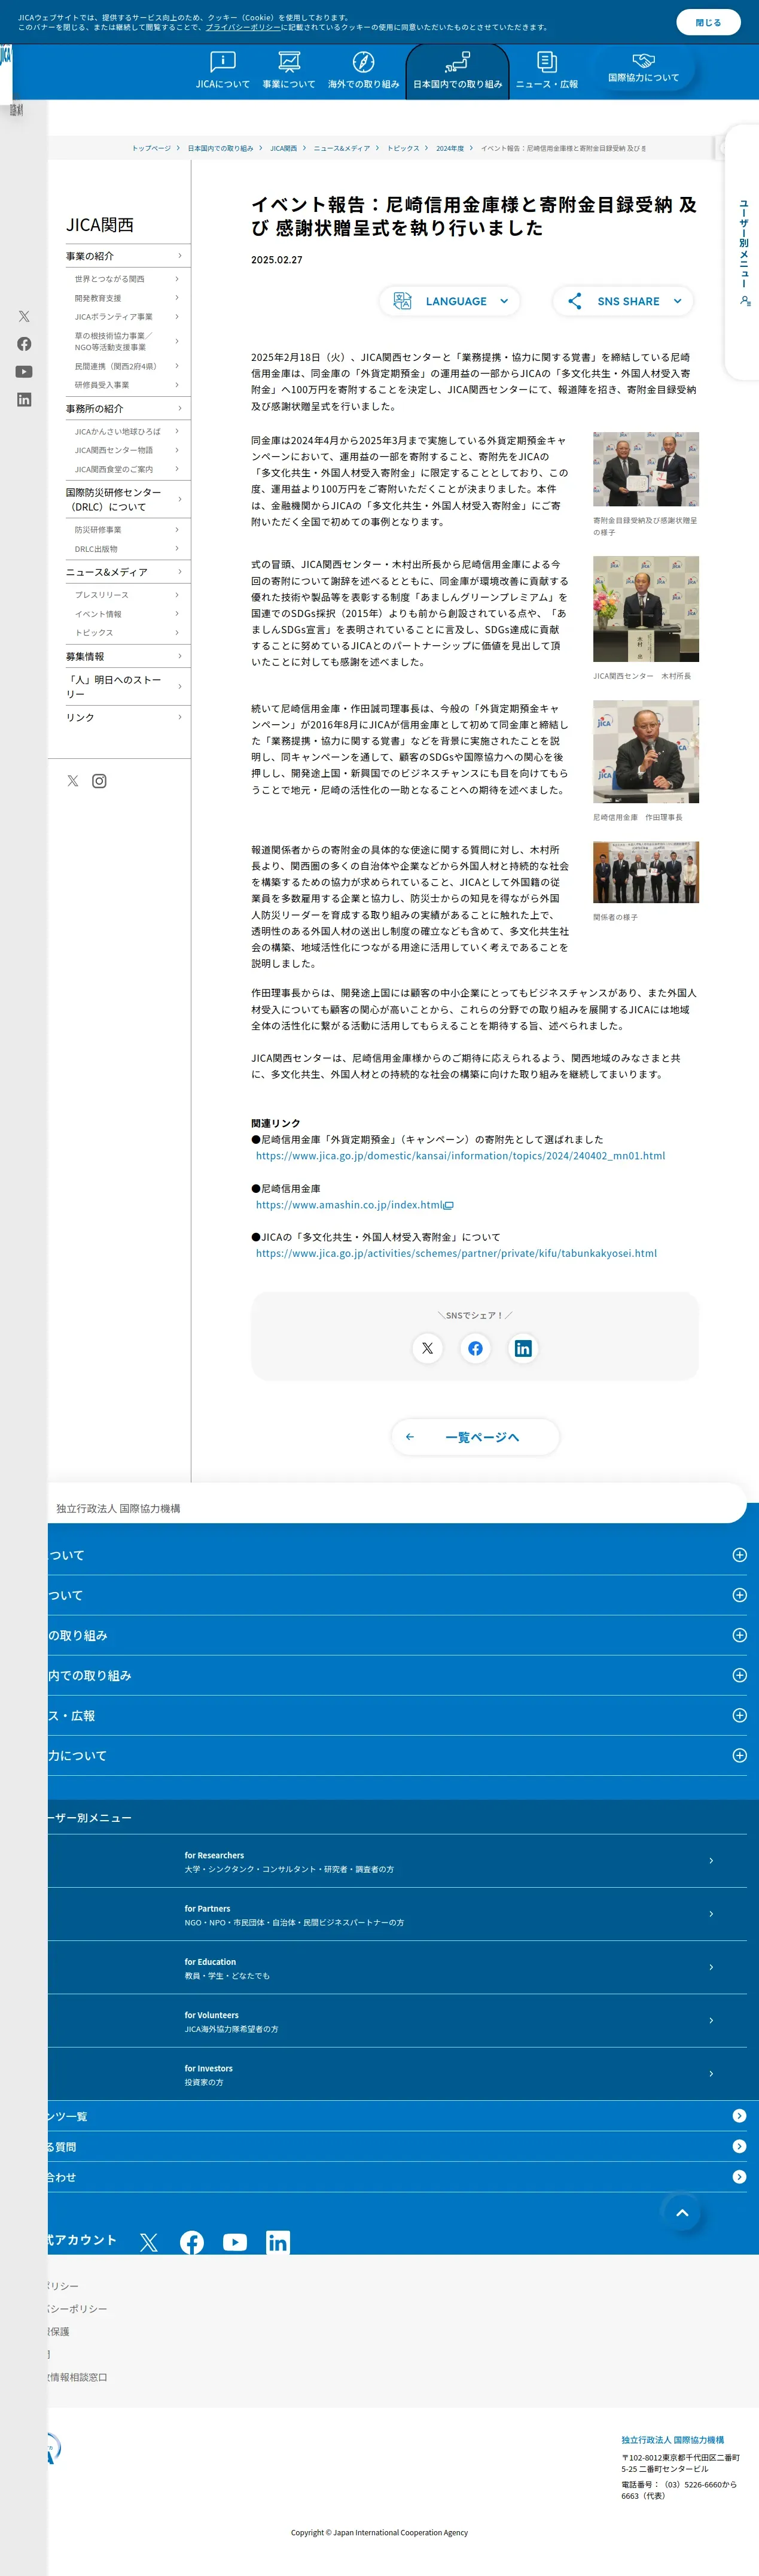Open photo of 作田理事長 speaking
759x2576 pixels.
tap(646, 752)
